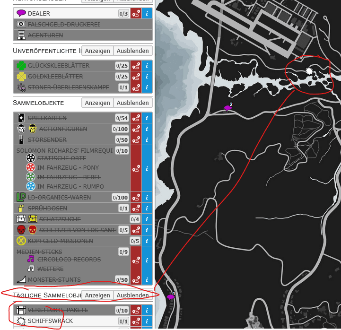
Task: Click the route icon for Glückskleeblätter
Action: 136,66
